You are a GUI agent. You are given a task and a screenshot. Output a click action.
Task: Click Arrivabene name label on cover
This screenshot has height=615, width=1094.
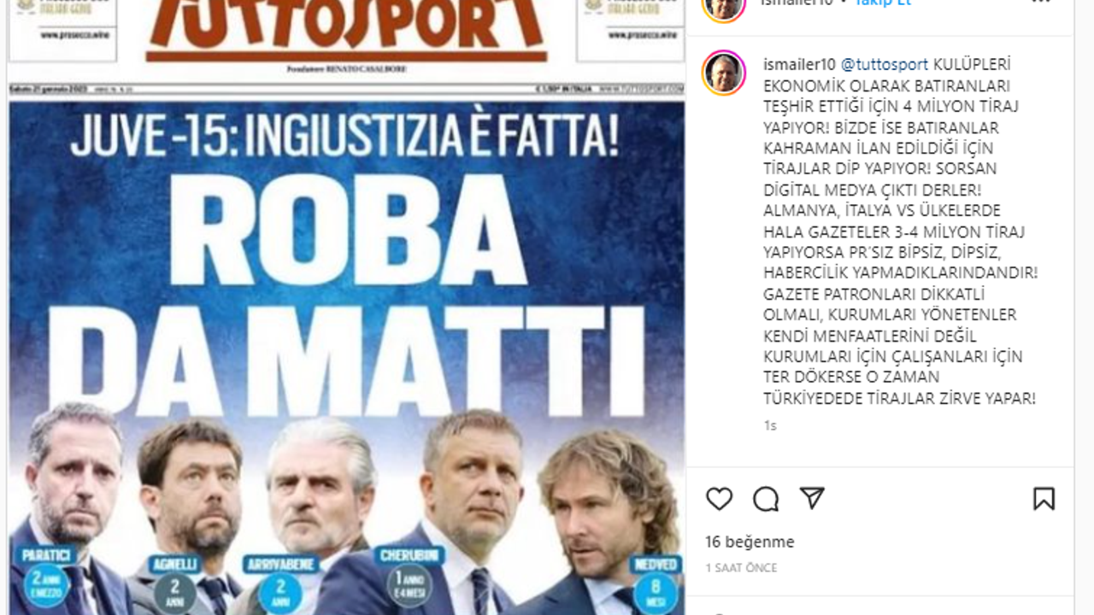coord(280,565)
